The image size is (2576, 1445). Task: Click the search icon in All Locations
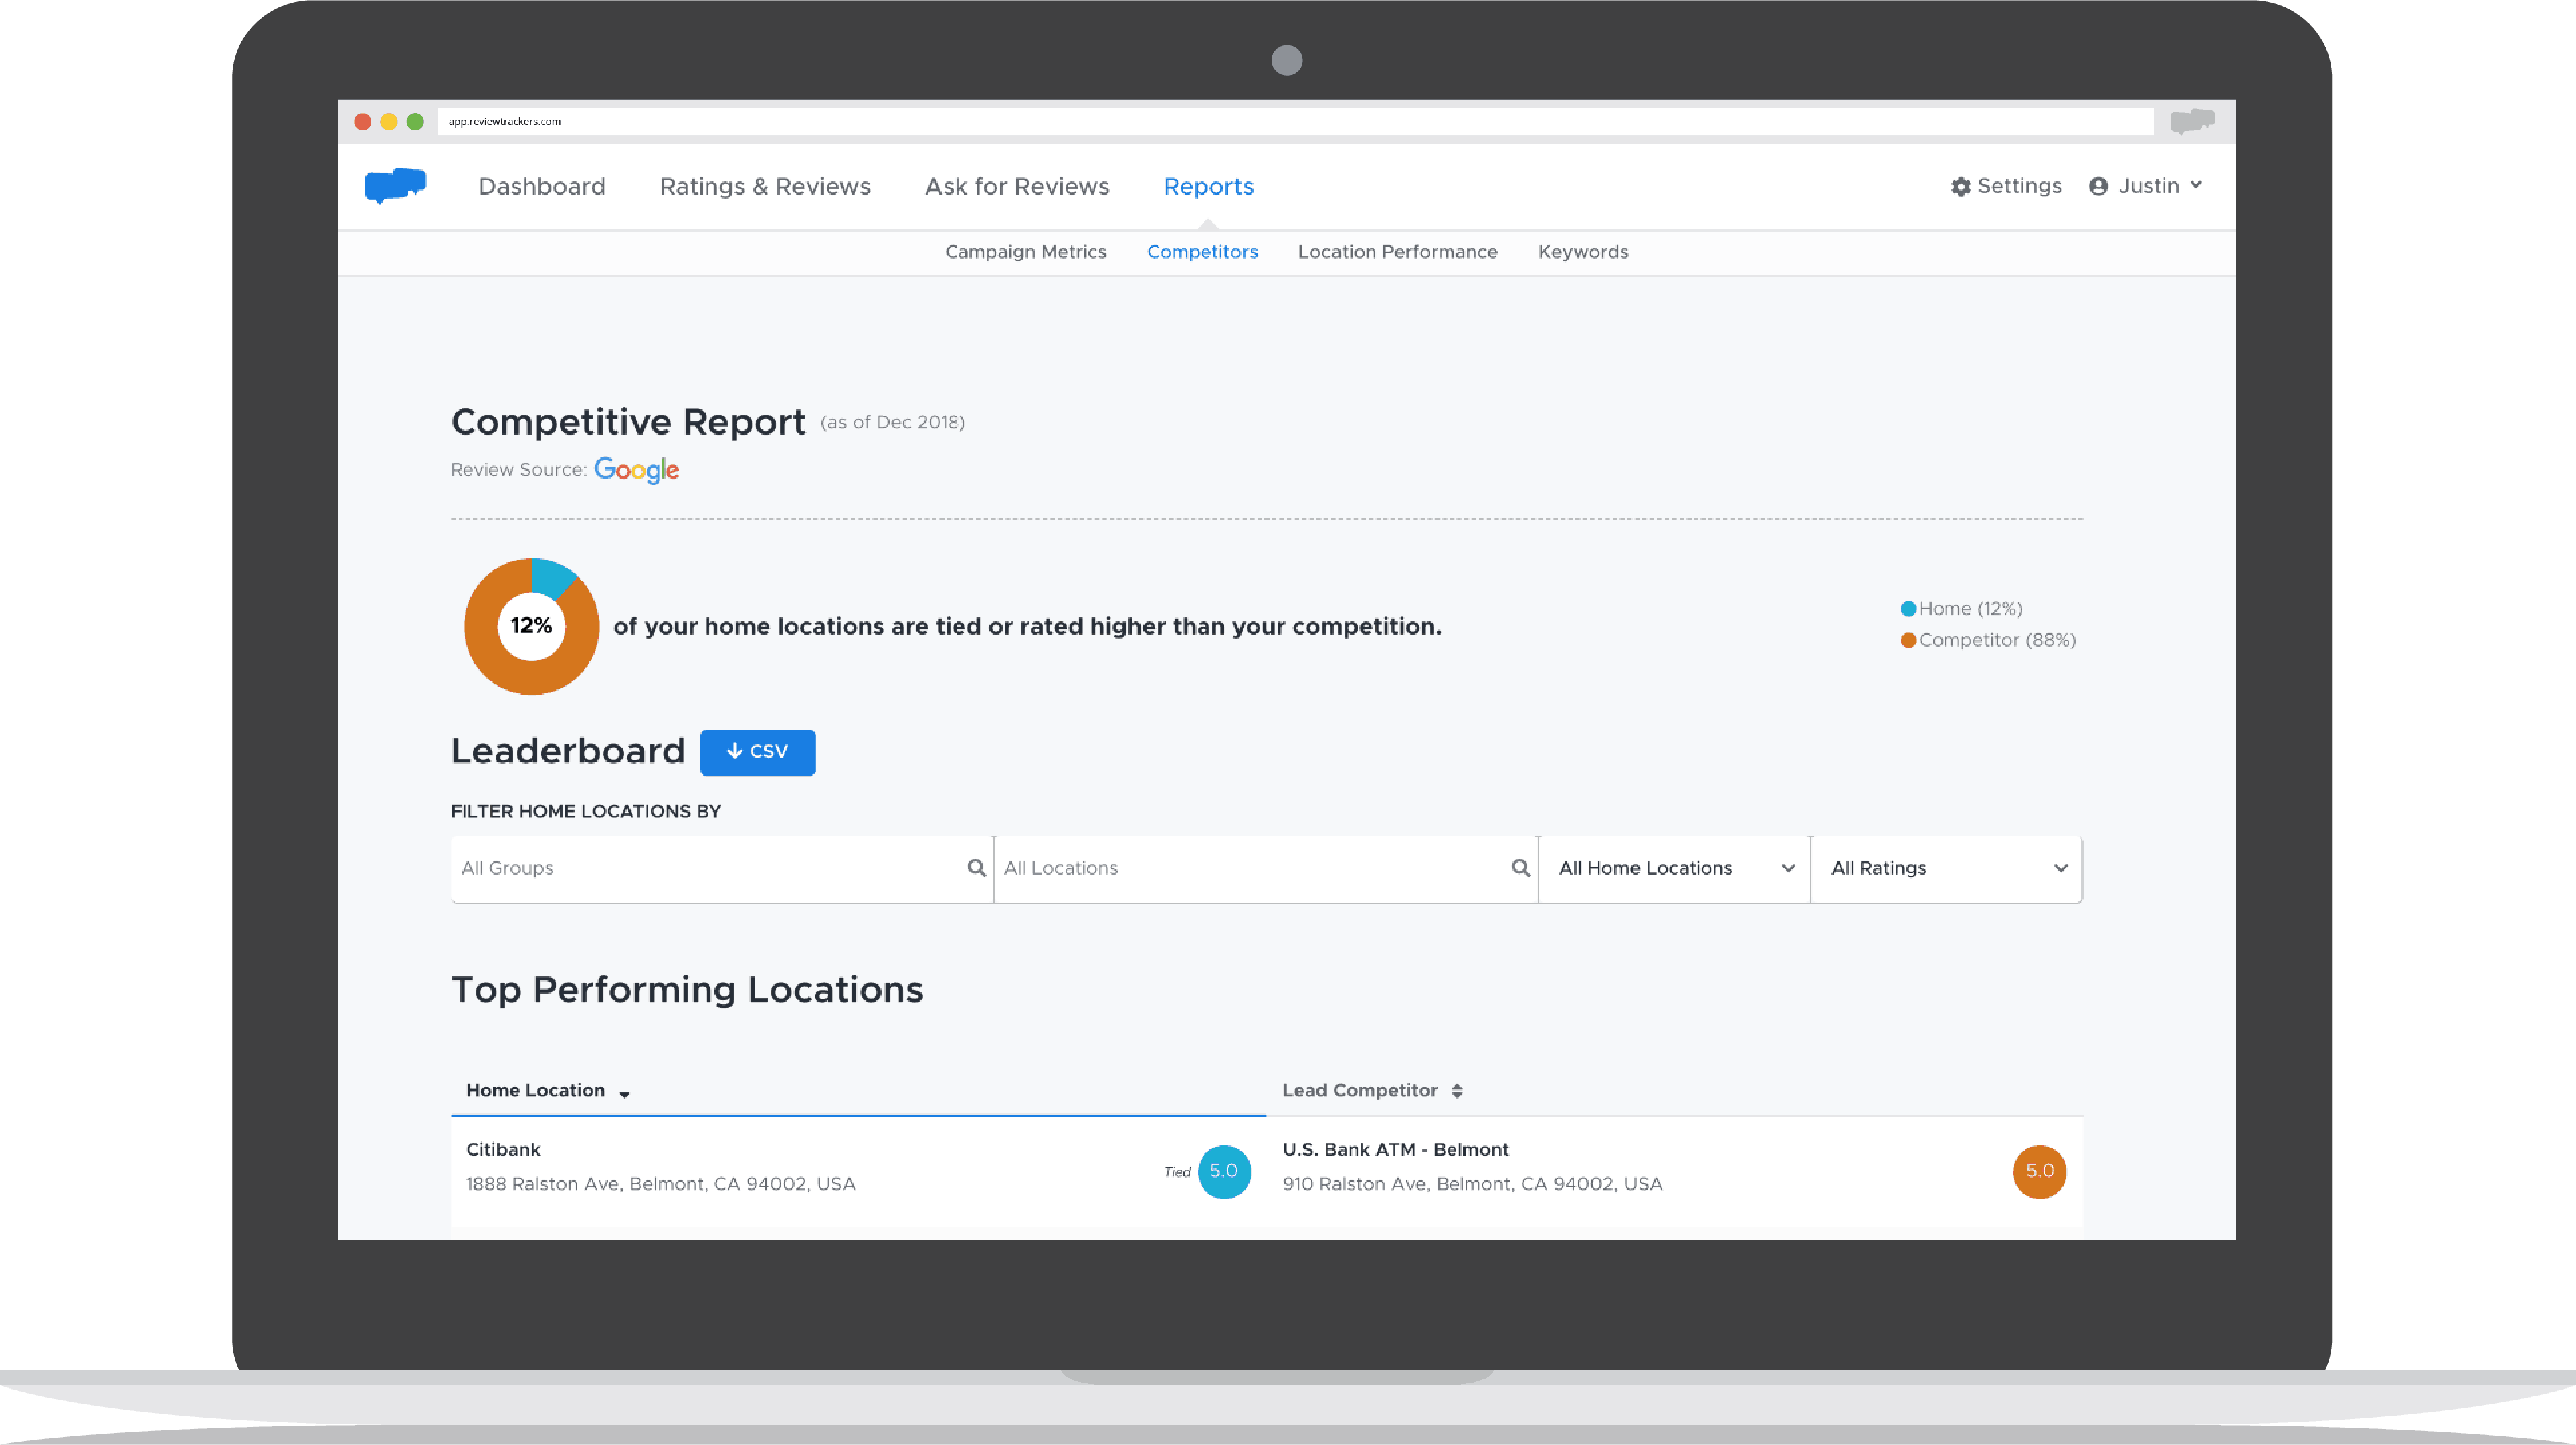point(1521,867)
